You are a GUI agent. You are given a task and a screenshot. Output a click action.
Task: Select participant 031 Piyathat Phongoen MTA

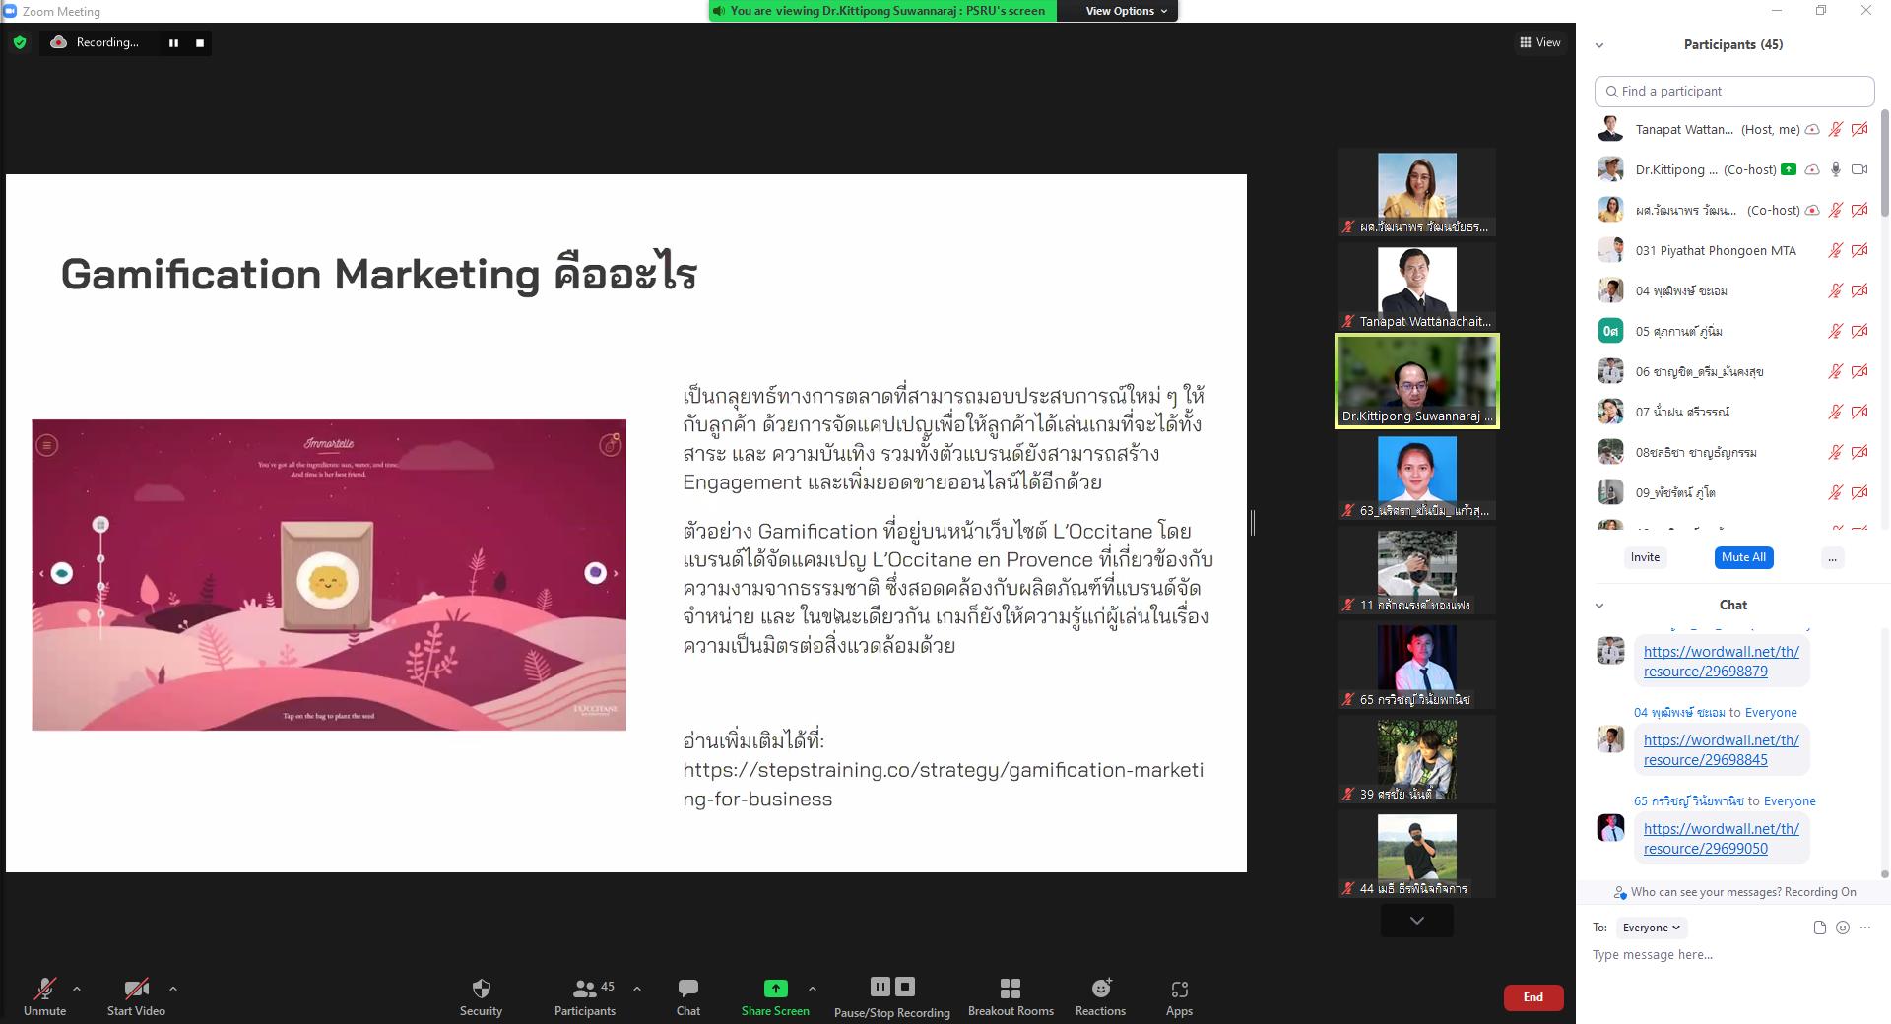coord(1732,250)
